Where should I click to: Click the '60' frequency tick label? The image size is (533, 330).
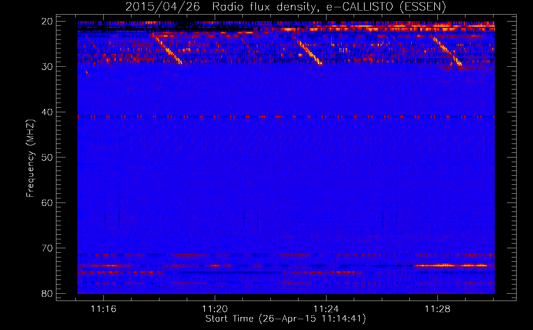47,203
